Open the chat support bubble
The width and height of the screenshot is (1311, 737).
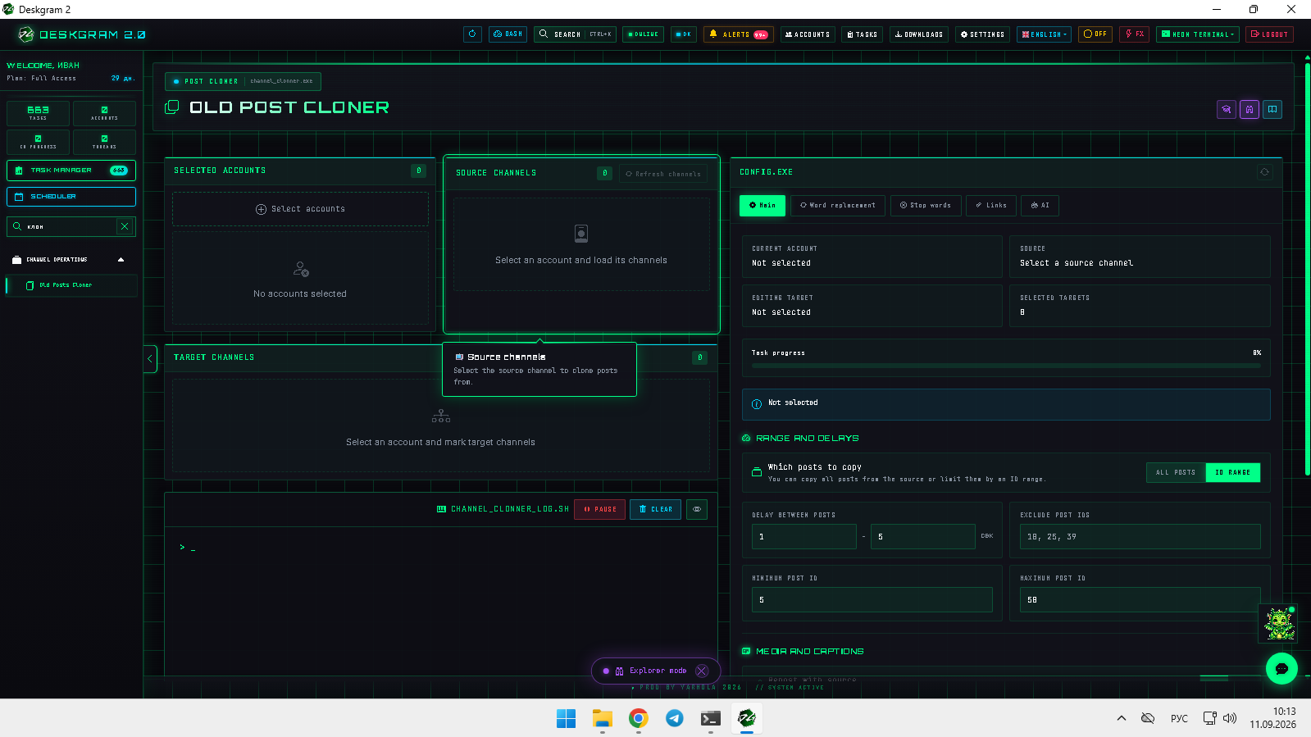(1281, 669)
